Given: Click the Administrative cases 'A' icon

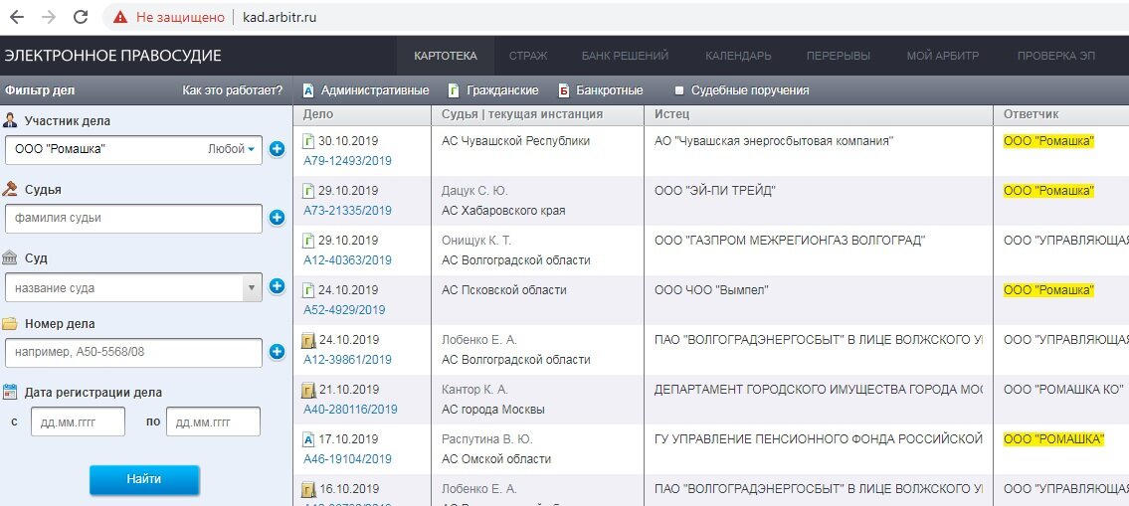Looking at the screenshot, I should coord(308,90).
